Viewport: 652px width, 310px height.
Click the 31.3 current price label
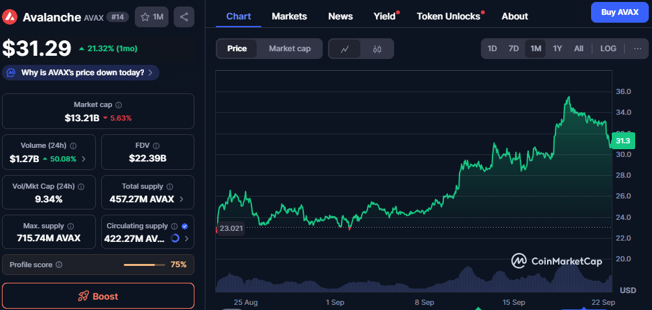coord(623,141)
